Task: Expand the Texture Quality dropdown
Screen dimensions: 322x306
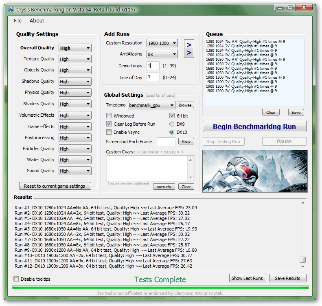Action: (75, 59)
